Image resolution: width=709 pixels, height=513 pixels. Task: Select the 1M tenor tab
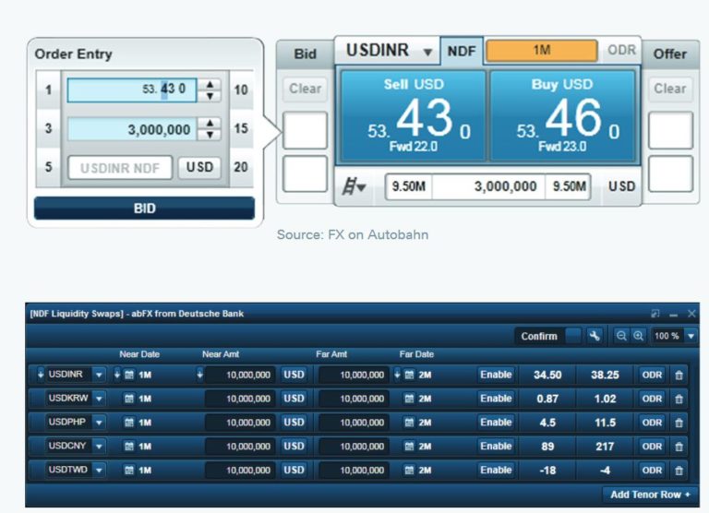(541, 51)
